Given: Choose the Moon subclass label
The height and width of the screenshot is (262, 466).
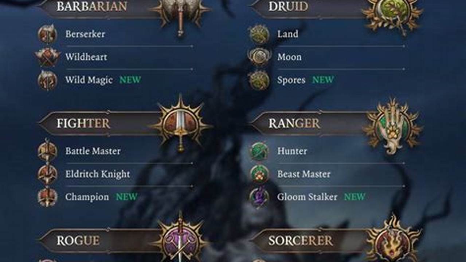Looking at the screenshot, I should pyautogui.click(x=289, y=57).
